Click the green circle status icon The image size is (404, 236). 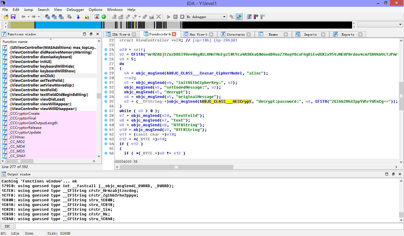click(104, 17)
